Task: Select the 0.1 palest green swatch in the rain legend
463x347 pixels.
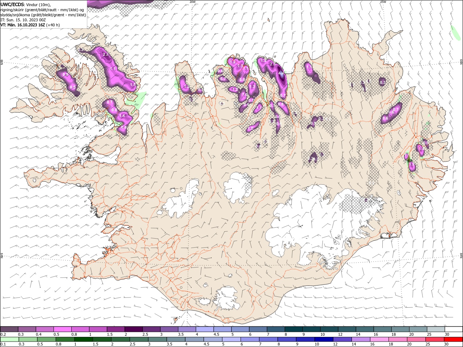Action: coord(10,339)
